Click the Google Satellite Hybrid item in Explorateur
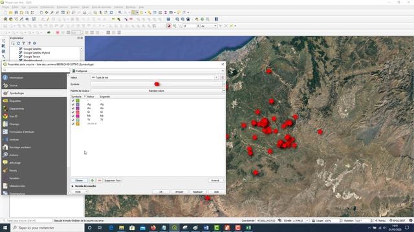 point(37,53)
